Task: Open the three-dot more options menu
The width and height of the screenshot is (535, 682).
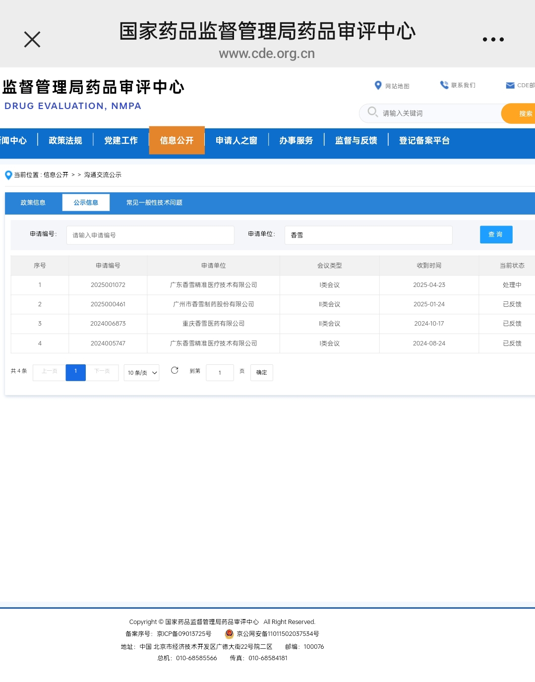Action: pos(493,40)
